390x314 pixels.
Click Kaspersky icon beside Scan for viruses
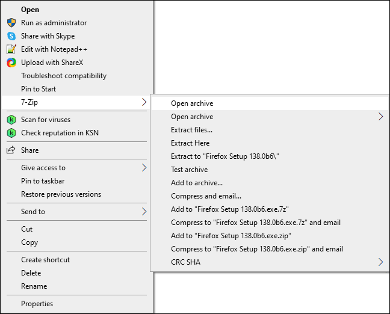11,120
